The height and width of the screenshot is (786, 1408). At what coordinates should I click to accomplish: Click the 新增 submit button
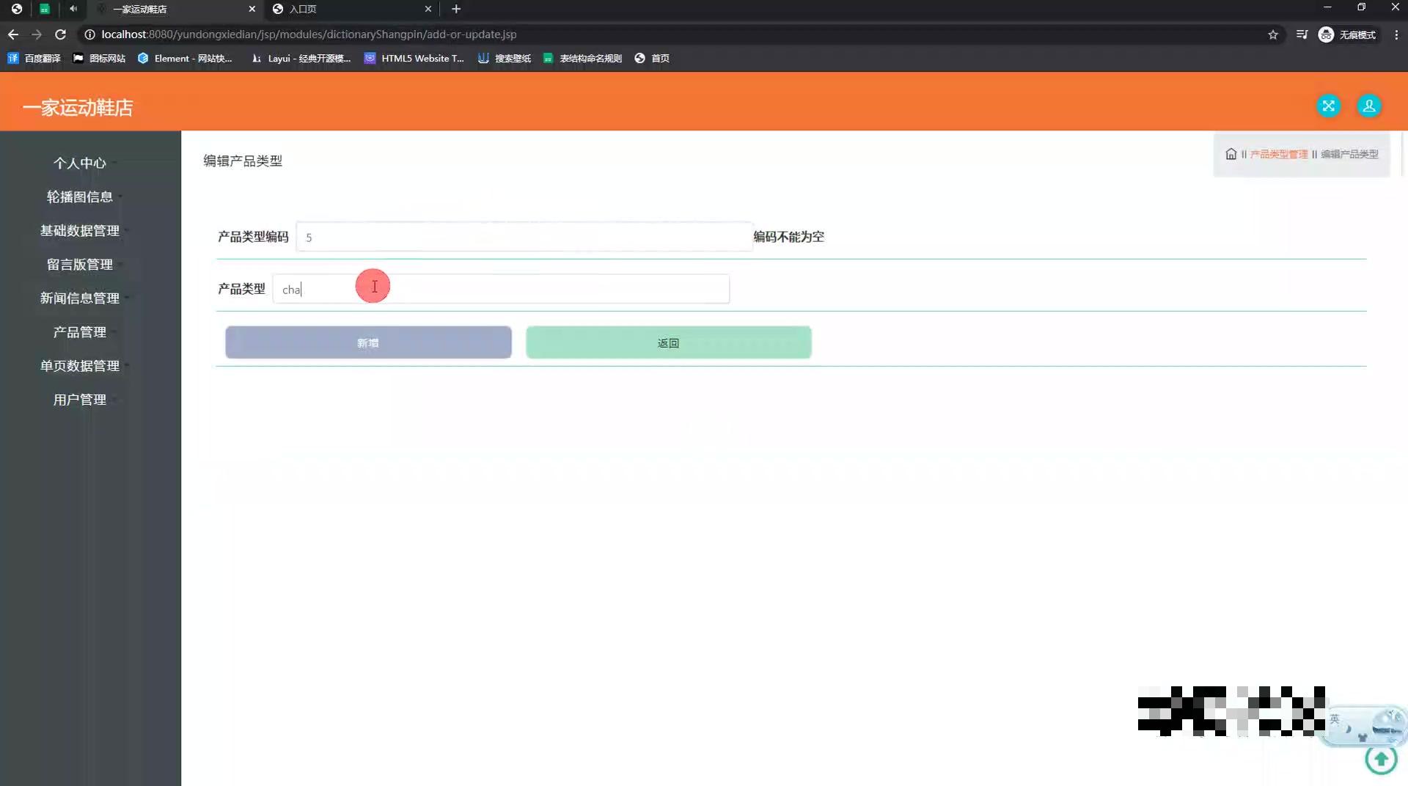click(x=368, y=342)
